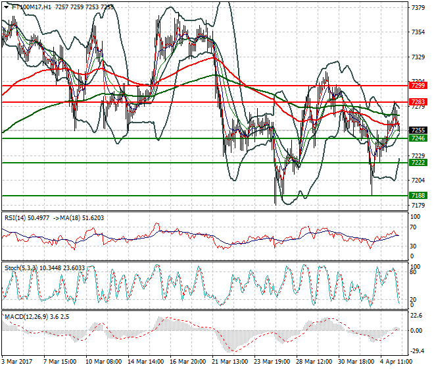Click the 30 Mar 18:00 time label

click(356, 362)
